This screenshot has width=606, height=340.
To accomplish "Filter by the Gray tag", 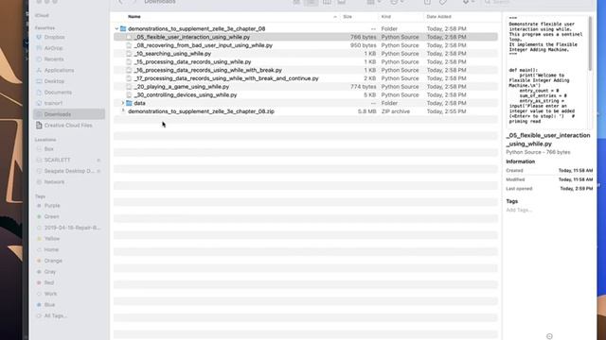I will (50, 272).
